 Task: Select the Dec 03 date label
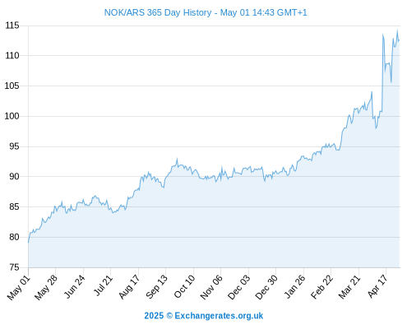tap(238, 288)
